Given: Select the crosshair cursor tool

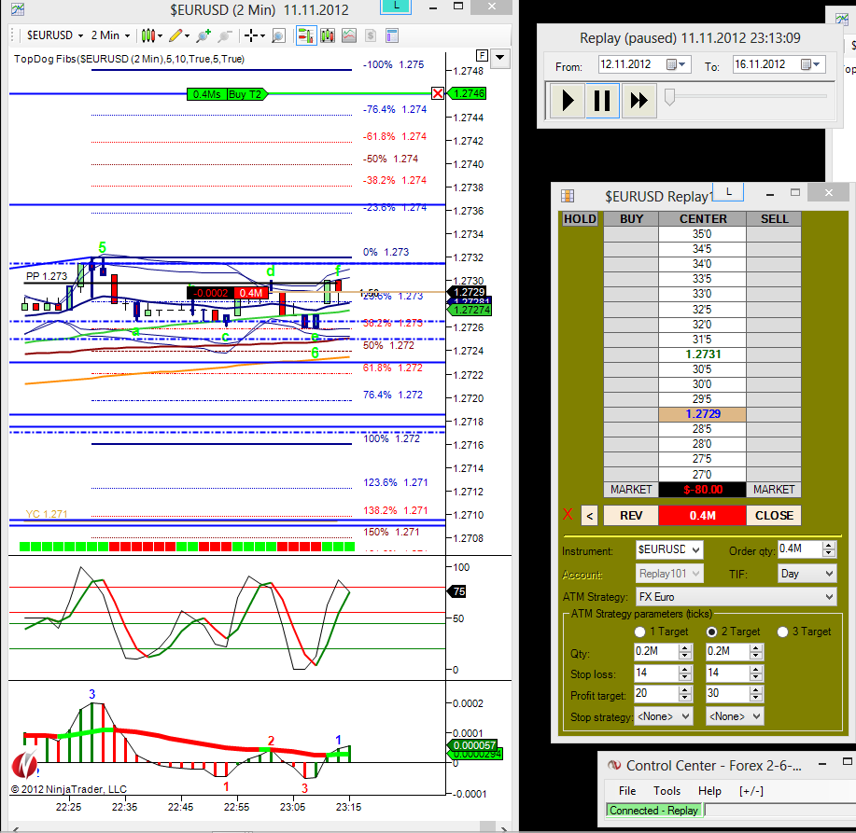Looking at the screenshot, I should click(254, 36).
